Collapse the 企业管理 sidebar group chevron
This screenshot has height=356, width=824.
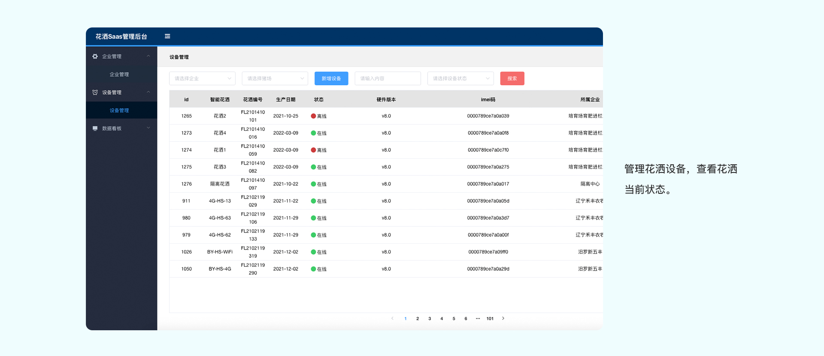[x=148, y=56]
